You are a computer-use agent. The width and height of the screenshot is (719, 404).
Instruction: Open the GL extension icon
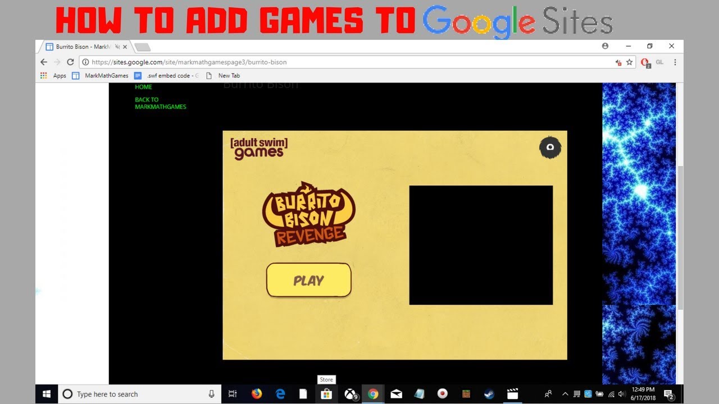(660, 62)
